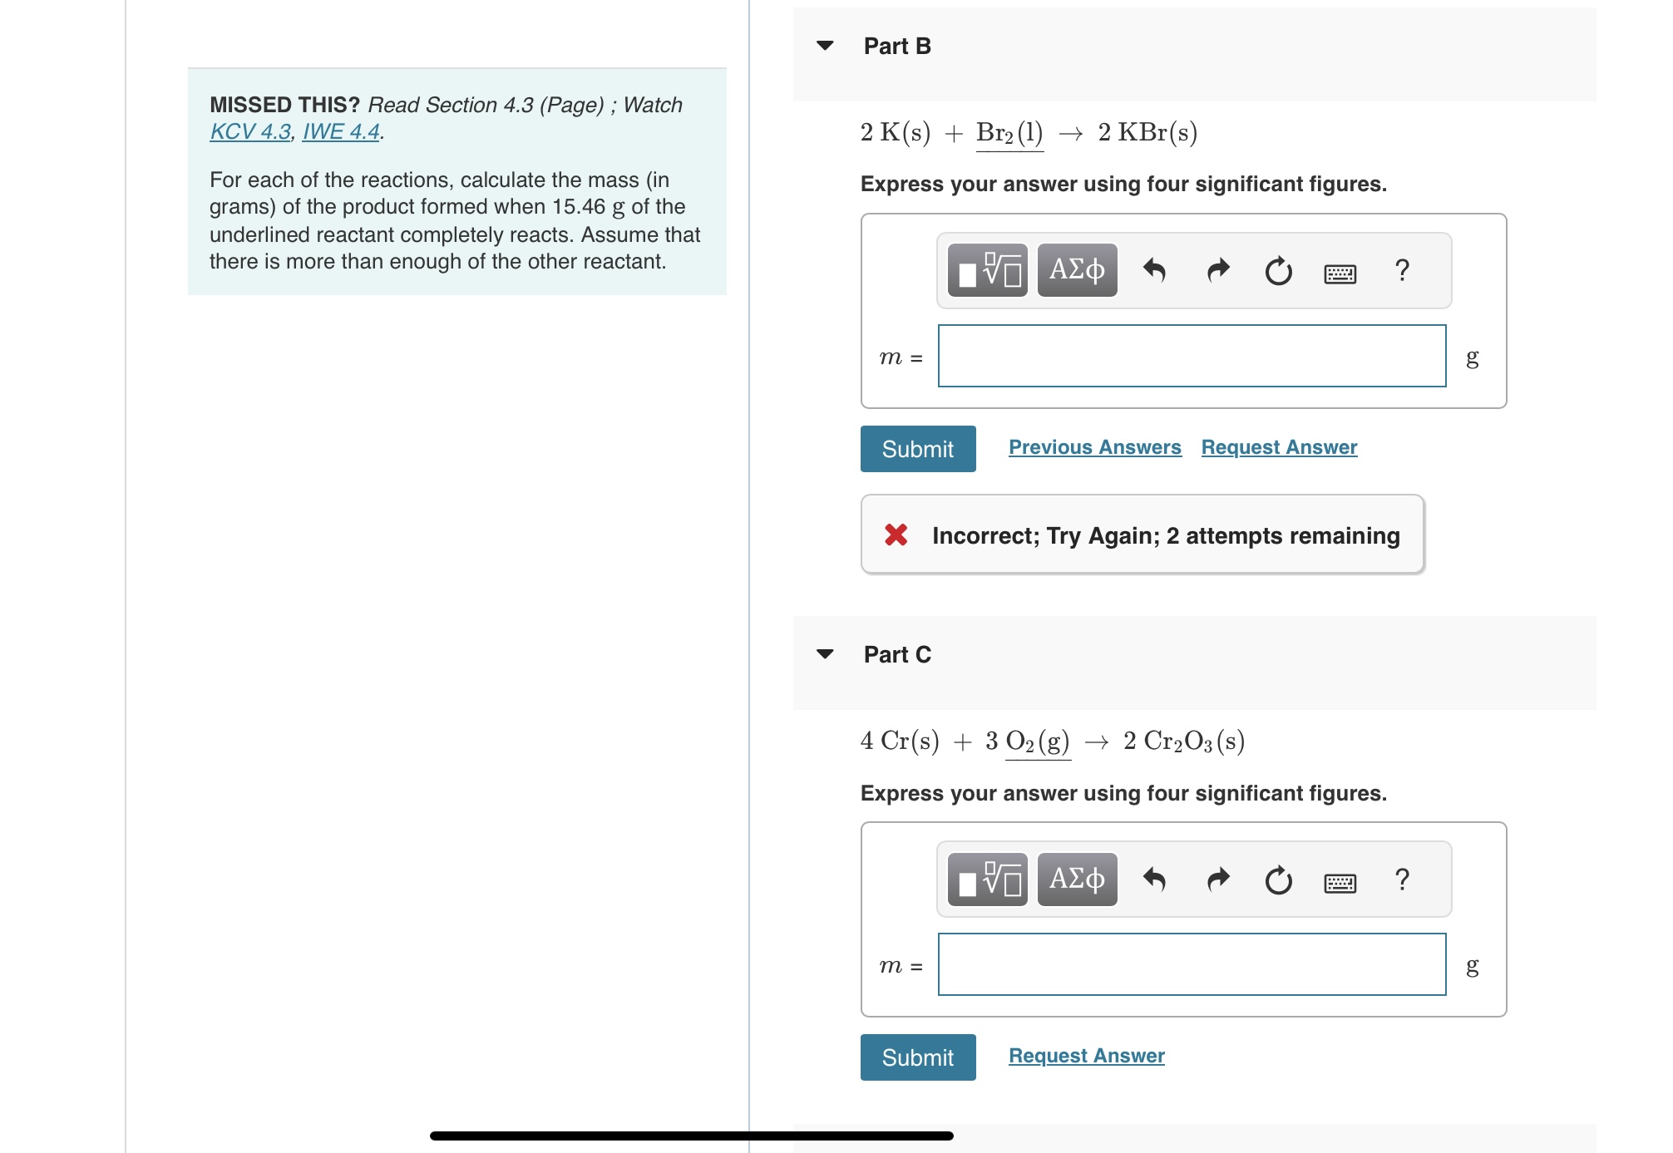Open help question mark in Part B

tap(1402, 270)
